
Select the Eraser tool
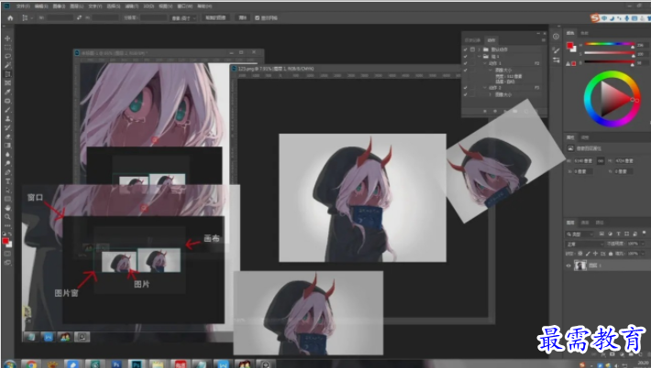[7, 136]
